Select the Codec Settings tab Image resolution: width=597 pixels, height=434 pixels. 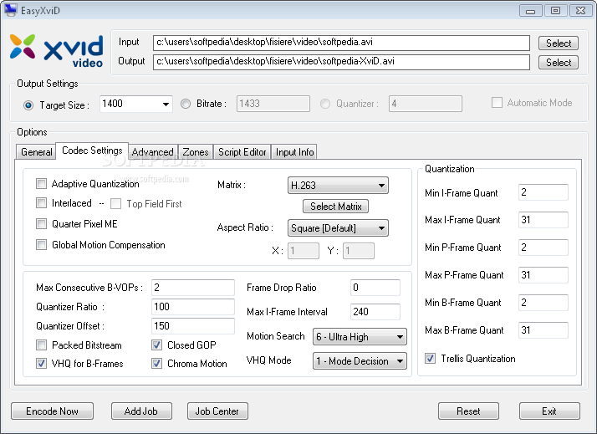point(92,151)
